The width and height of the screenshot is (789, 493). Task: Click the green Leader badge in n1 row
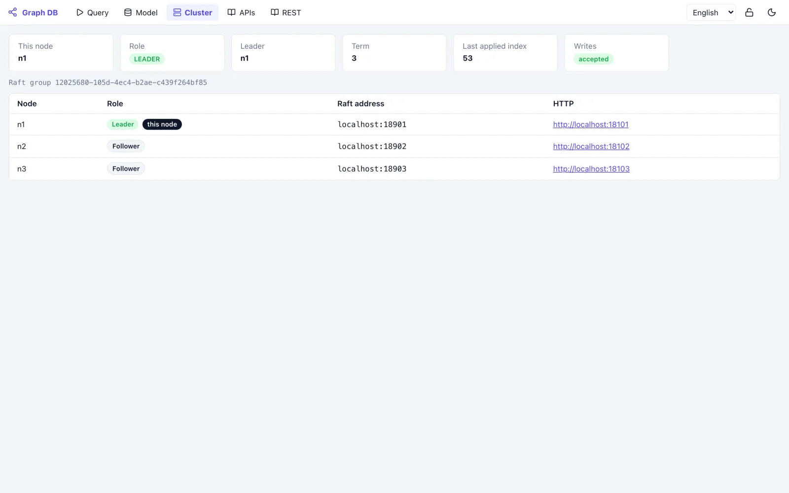click(123, 124)
